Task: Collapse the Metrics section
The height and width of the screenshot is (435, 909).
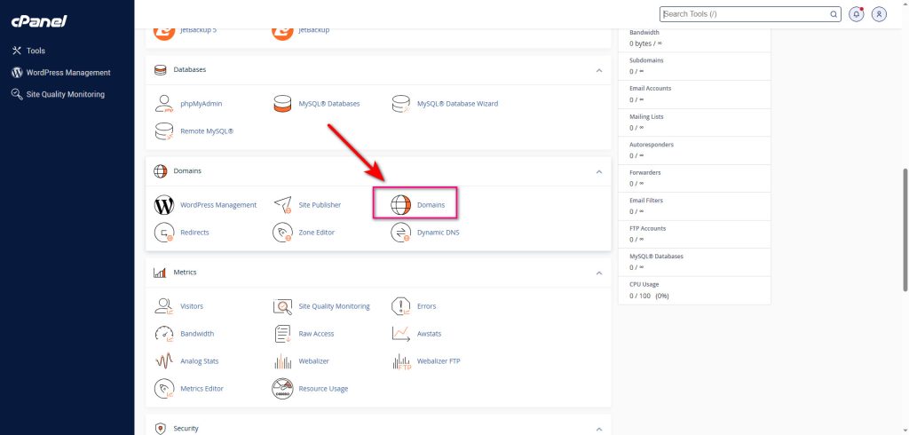Action: (x=598, y=273)
